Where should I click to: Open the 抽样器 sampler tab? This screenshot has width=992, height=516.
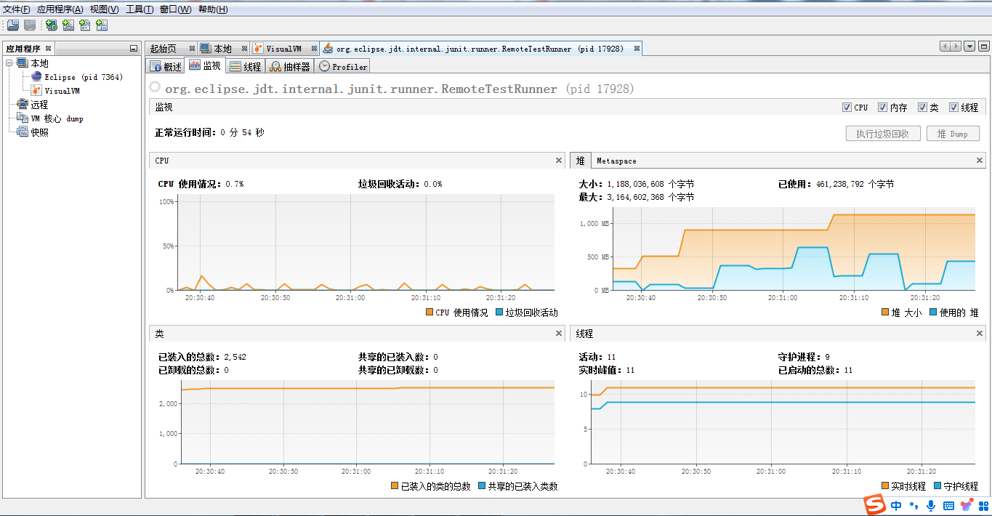point(289,66)
